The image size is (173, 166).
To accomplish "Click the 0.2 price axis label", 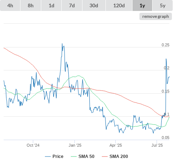I will 166,68.
